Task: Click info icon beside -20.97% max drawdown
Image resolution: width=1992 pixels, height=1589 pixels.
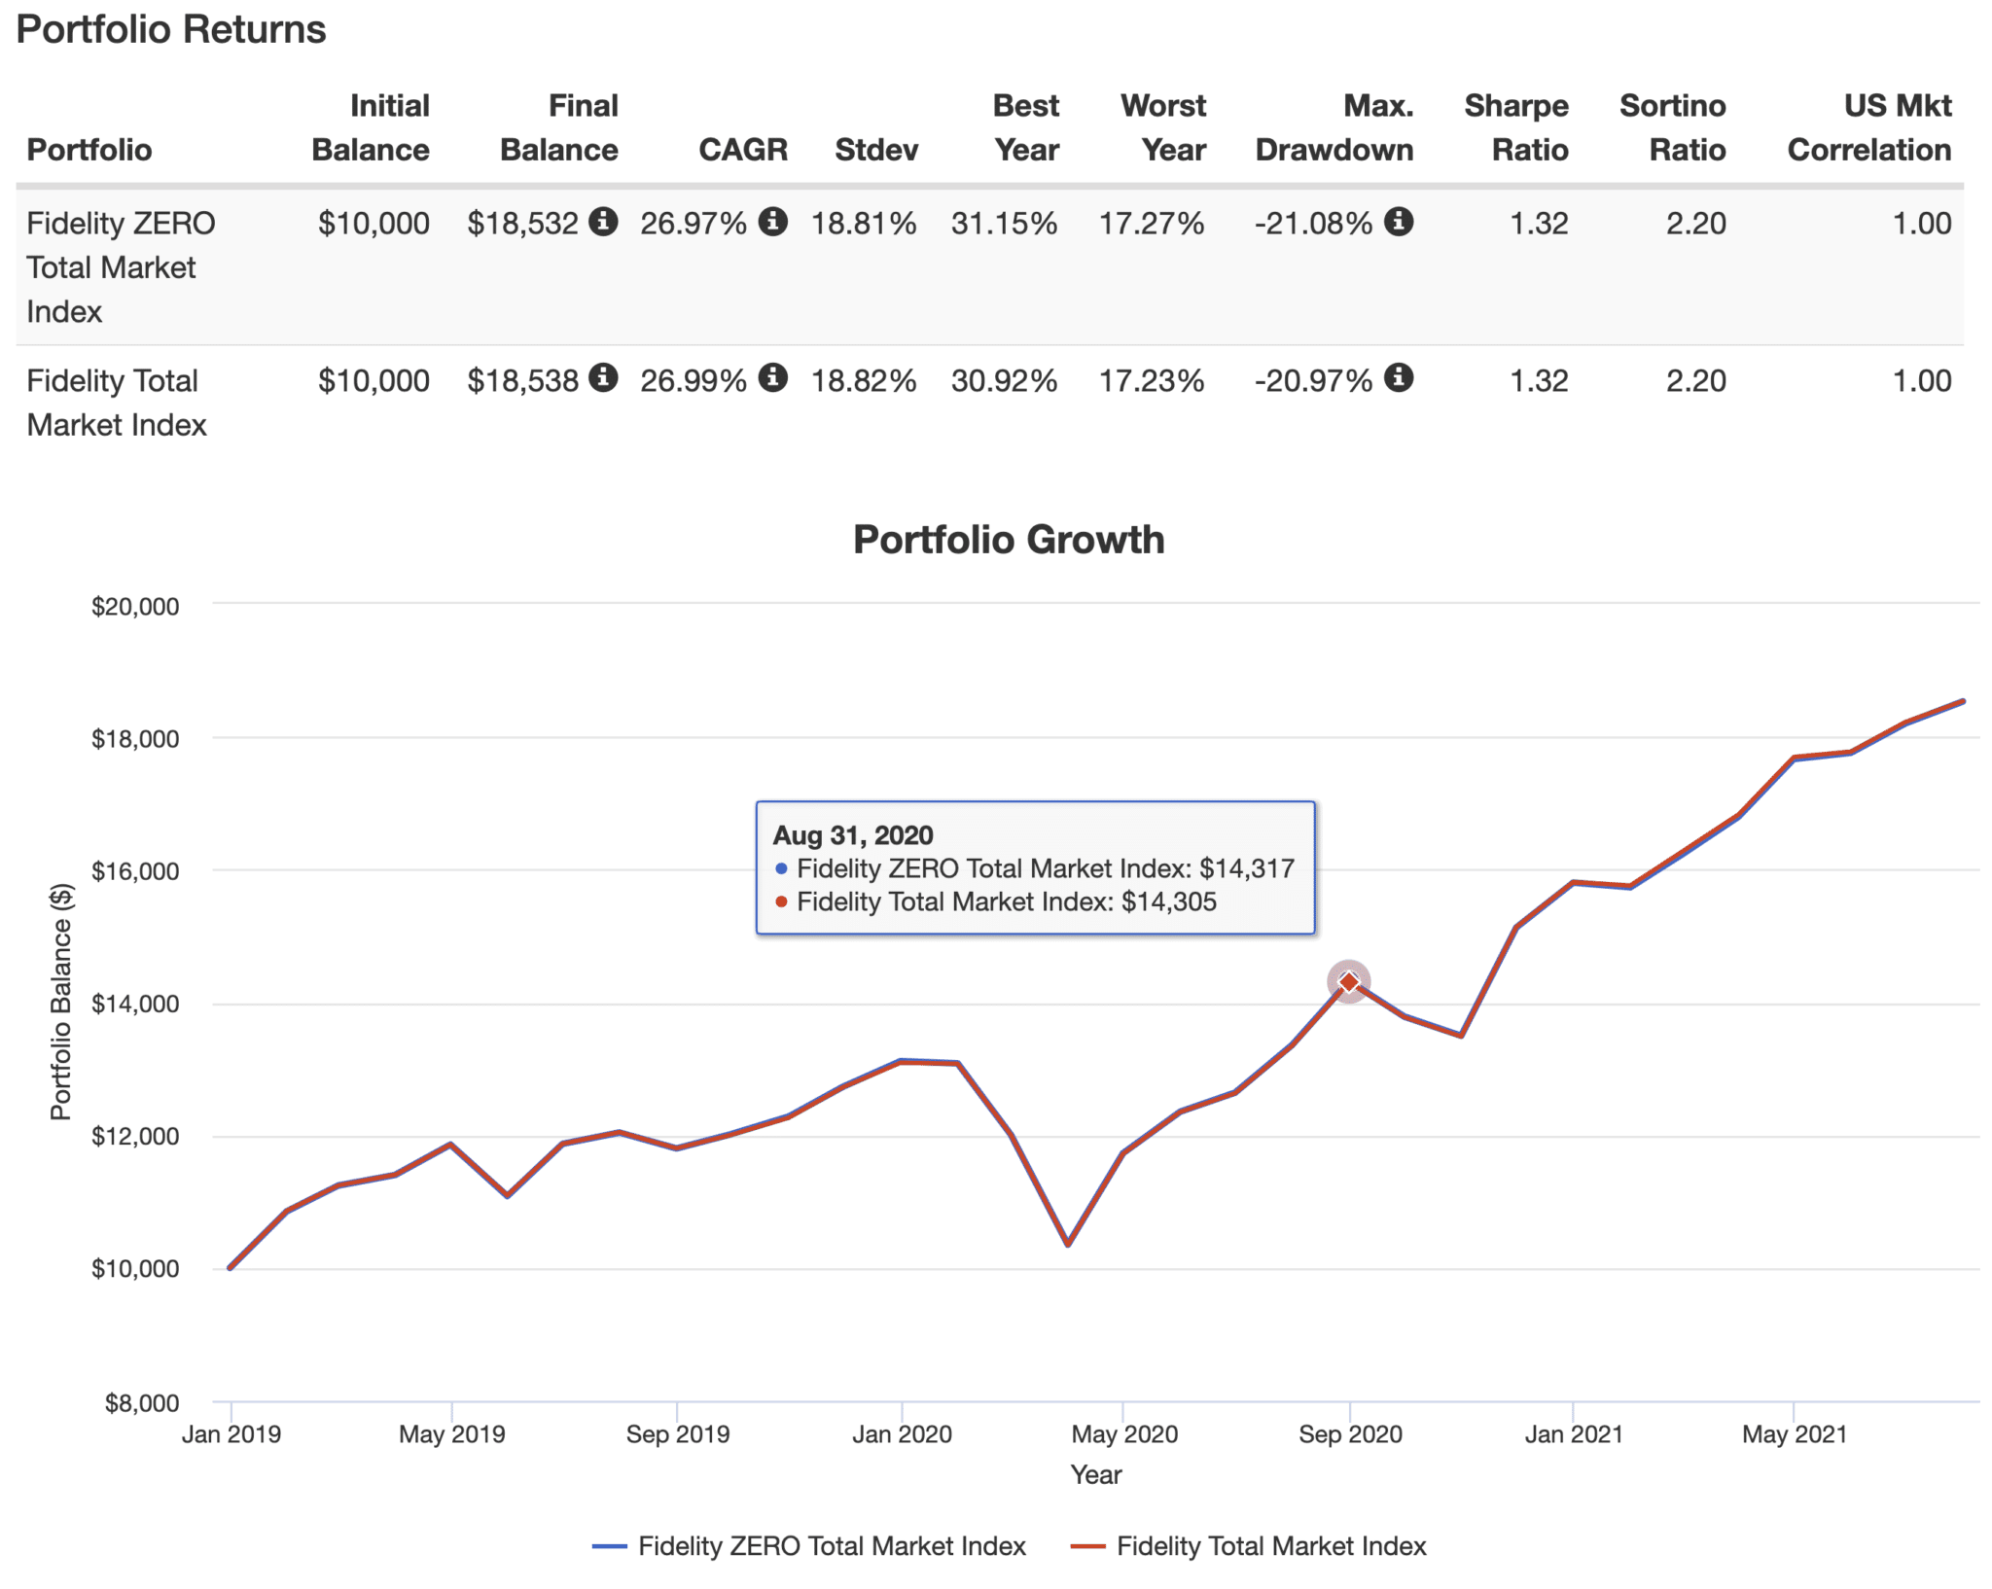Action: point(1398,377)
